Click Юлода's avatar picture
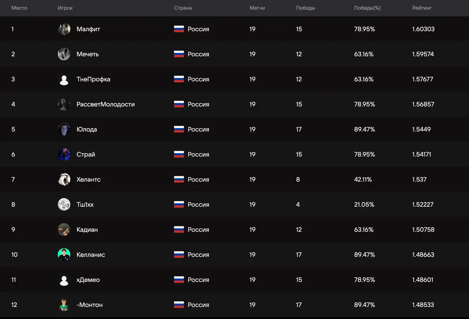Image resolution: width=469 pixels, height=319 pixels. click(x=64, y=130)
